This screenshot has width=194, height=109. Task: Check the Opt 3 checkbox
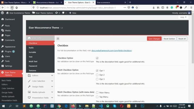coord(97,79)
